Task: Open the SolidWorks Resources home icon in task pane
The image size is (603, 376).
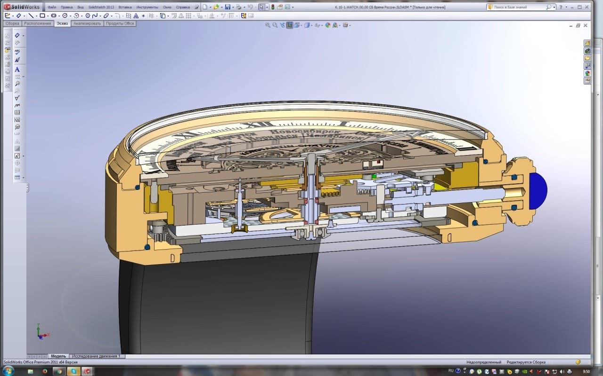Action: [587, 43]
